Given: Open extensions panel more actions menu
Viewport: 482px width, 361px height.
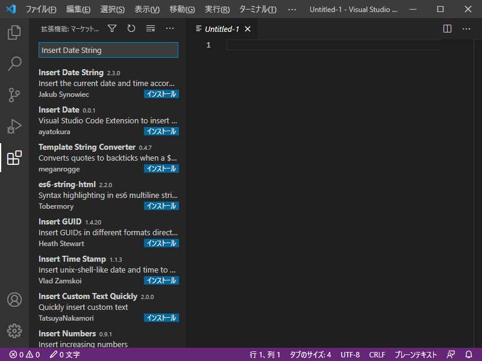Looking at the screenshot, I should click(170, 28).
